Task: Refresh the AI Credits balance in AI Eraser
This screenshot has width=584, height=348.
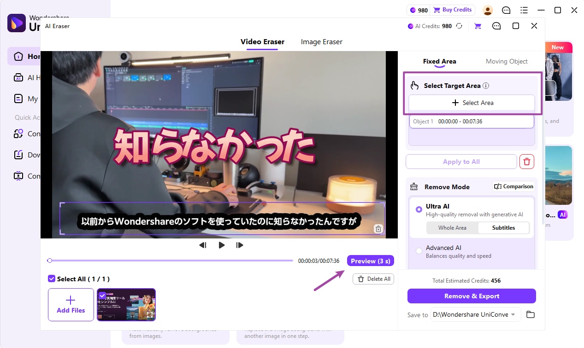Action: [x=459, y=26]
